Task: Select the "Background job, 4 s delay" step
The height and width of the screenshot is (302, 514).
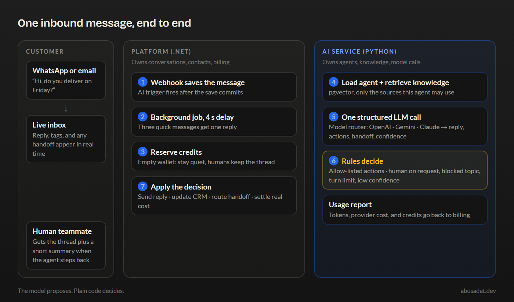Action: click(x=214, y=121)
